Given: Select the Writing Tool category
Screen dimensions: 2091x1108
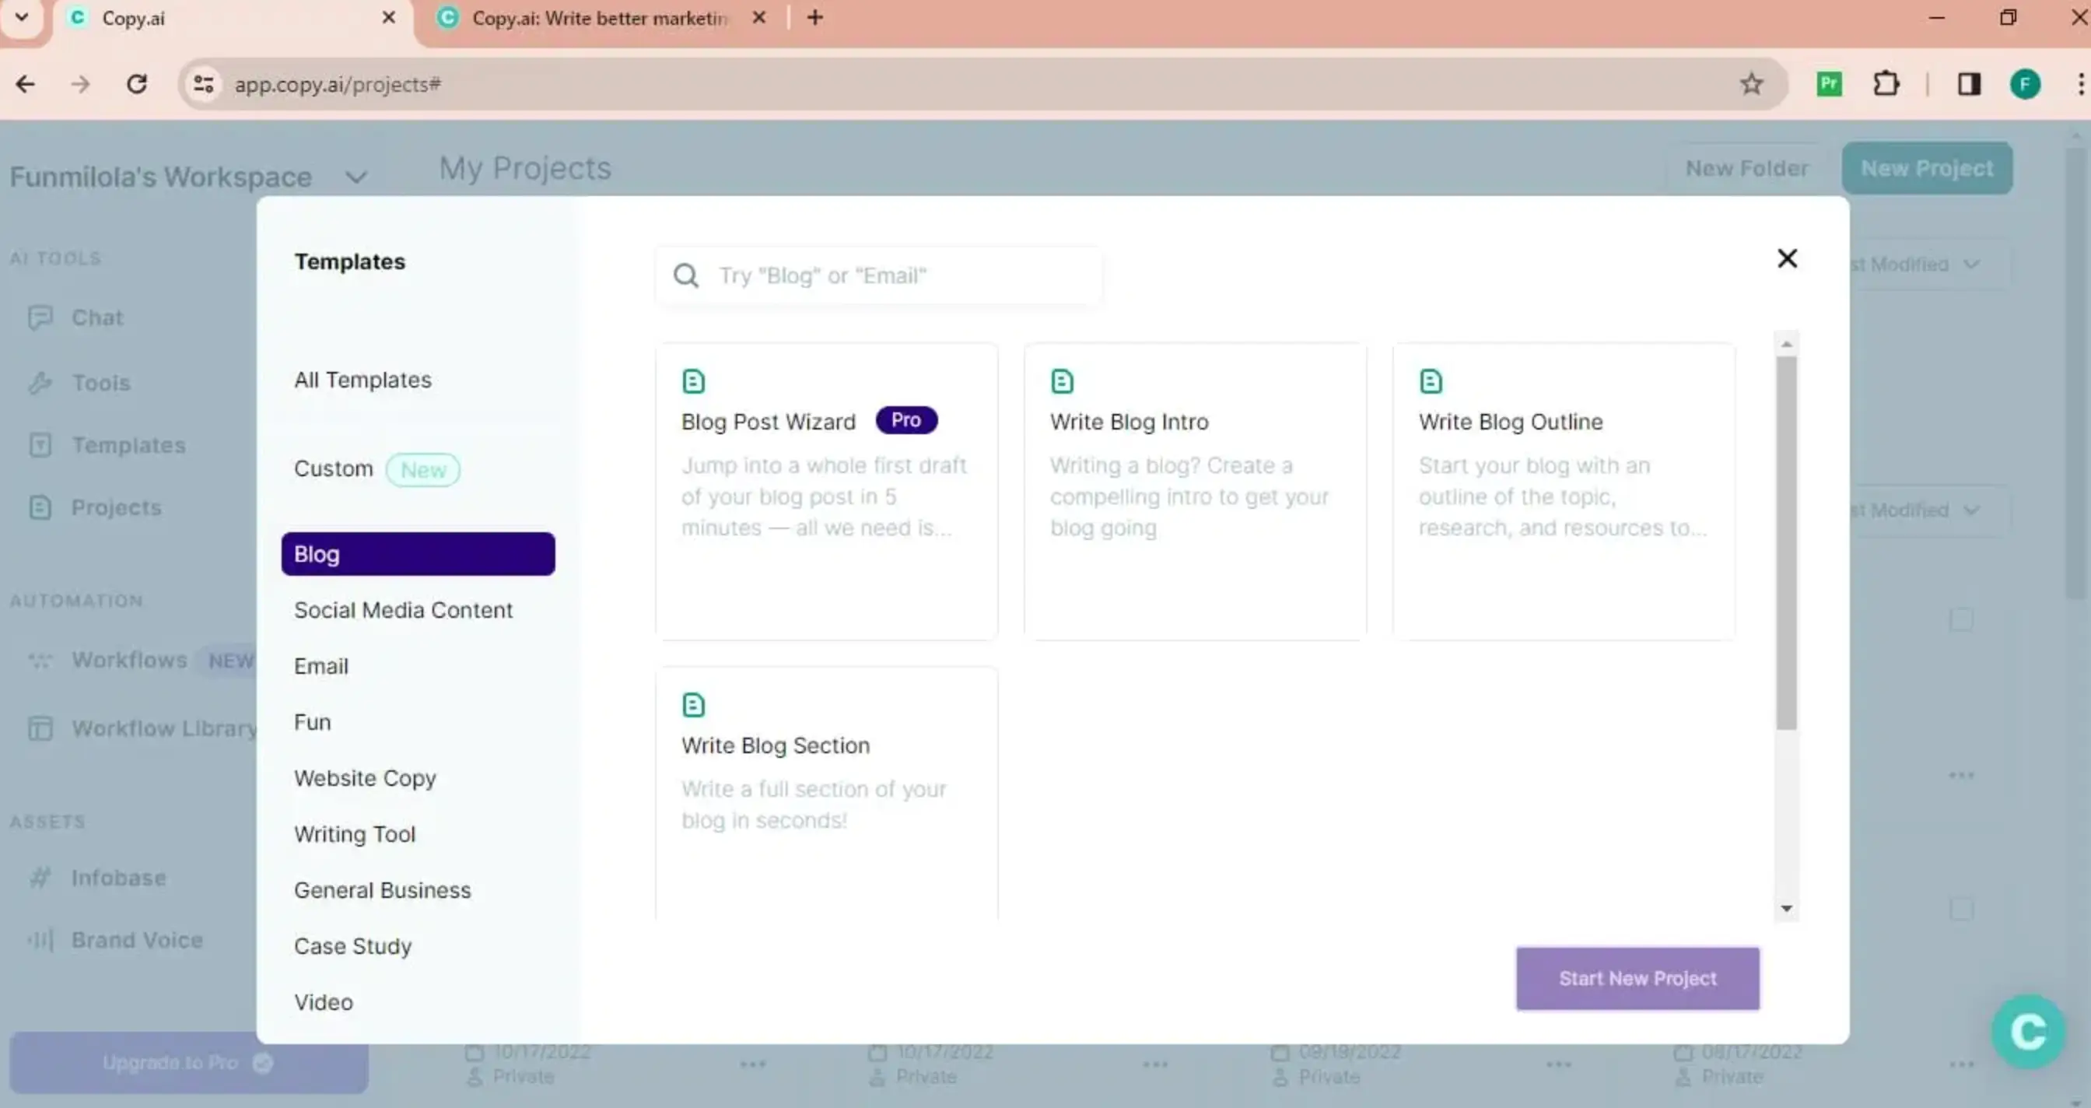Looking at the screenshot, I should (355, 833).
